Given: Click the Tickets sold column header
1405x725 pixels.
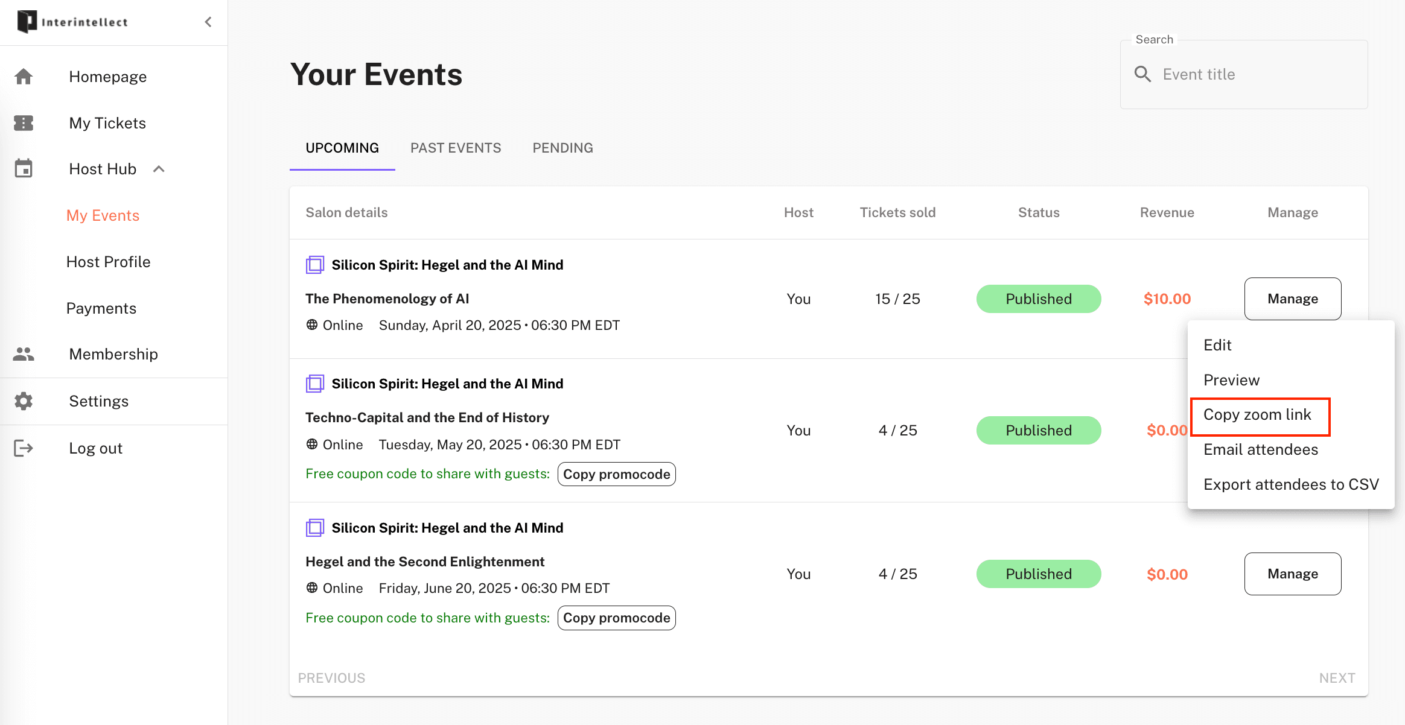Looking at the screenshot, I should [x=897, y=212].
